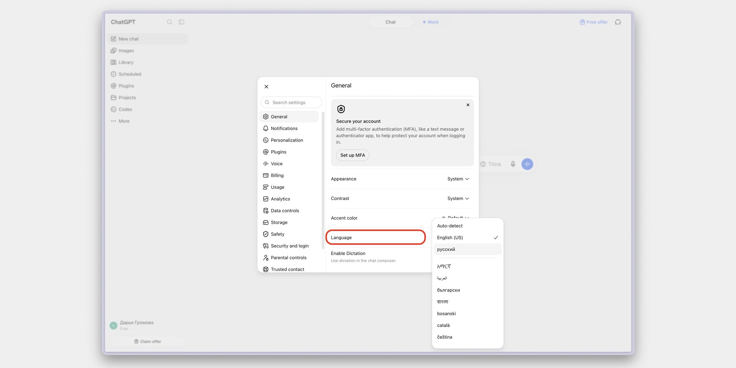Open the Appearance System dropdown

click(x=458, y=179)
